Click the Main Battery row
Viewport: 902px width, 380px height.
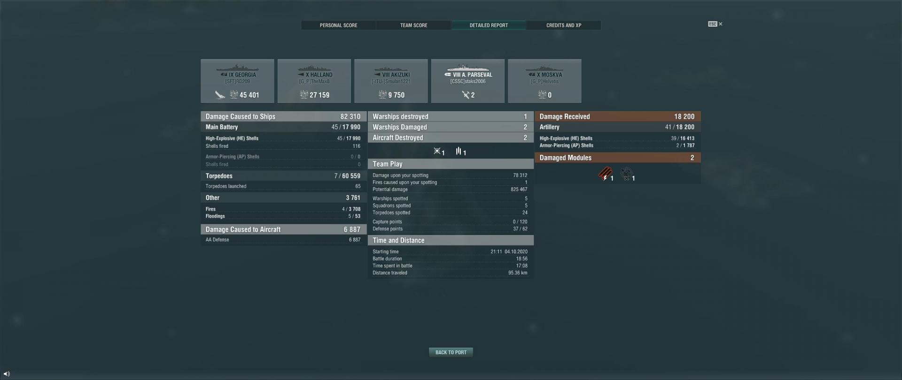click(x=283, y=127)
